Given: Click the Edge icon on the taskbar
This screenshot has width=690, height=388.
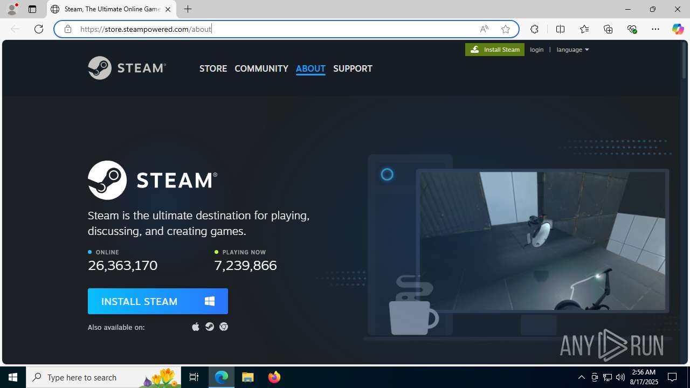Looking at the screenshot, I should coord(222,377).
